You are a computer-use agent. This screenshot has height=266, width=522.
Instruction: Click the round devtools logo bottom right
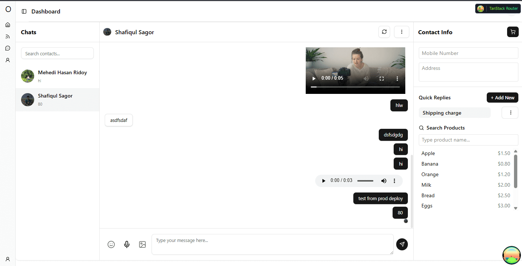[x=511, y=255]
